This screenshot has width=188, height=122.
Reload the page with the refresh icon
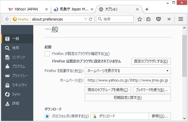91,19
